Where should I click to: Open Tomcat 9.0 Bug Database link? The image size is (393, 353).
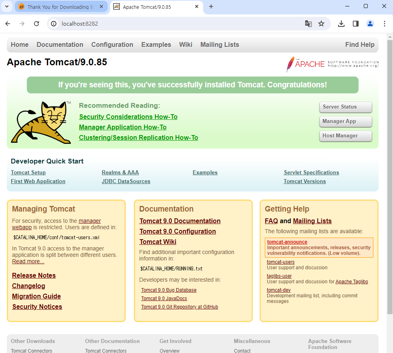pos(169,290)
